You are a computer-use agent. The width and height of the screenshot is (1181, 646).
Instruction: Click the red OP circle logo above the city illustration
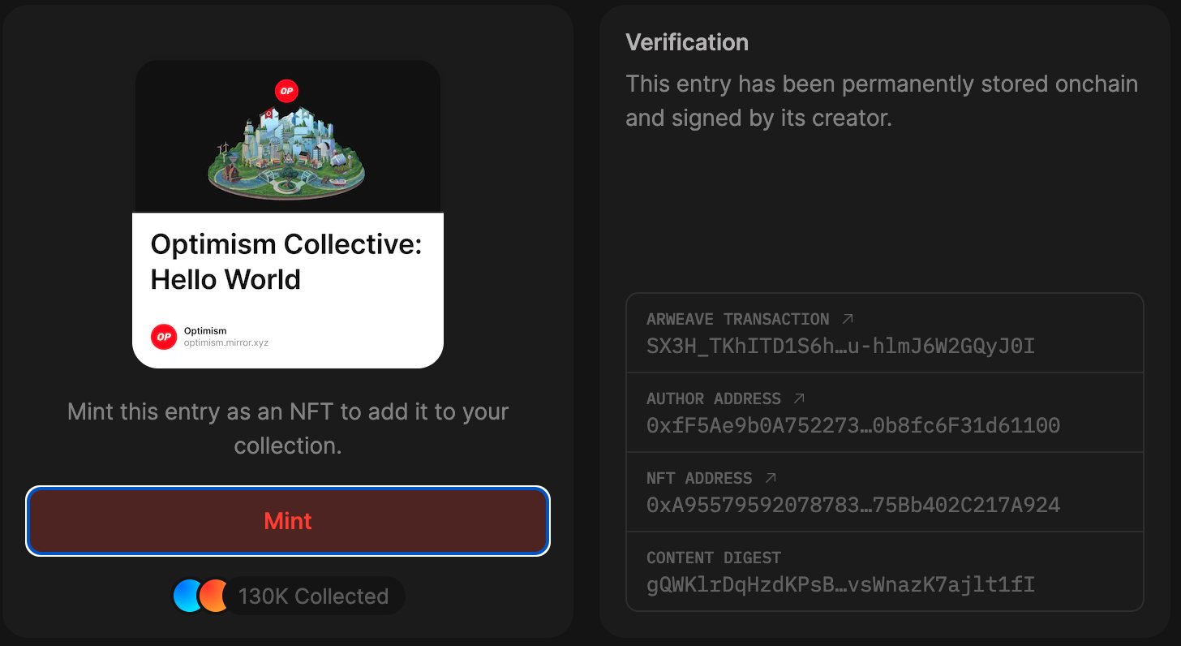click(x=287, y=91)
